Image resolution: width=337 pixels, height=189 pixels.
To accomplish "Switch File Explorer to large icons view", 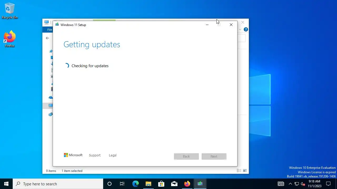I will tap(245, 171).
